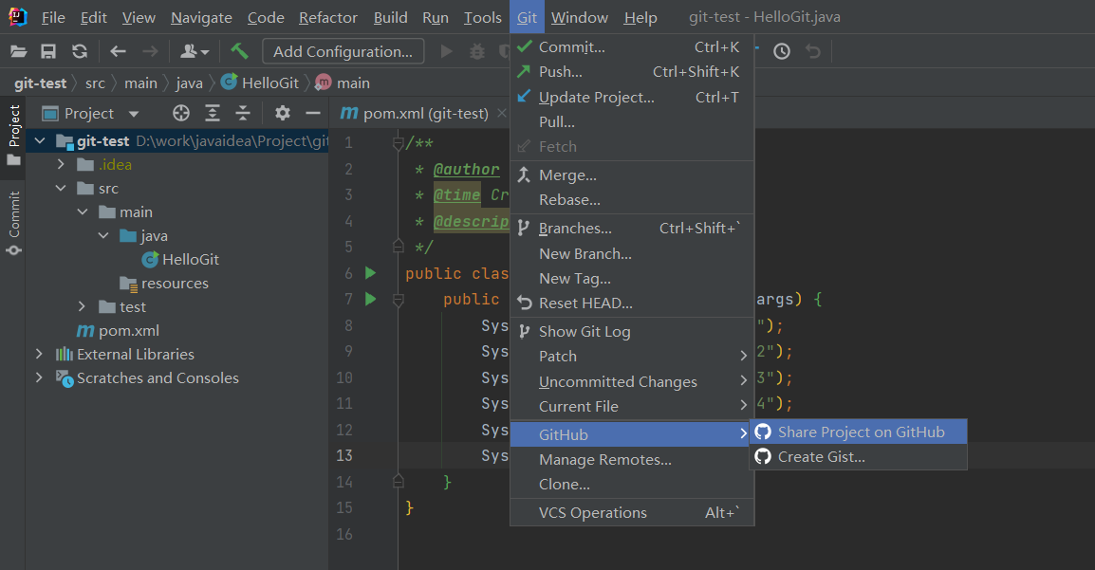Viewport: 1095px width, 570px height.
Task: Open Project panel settings gear
Action: 282,114
